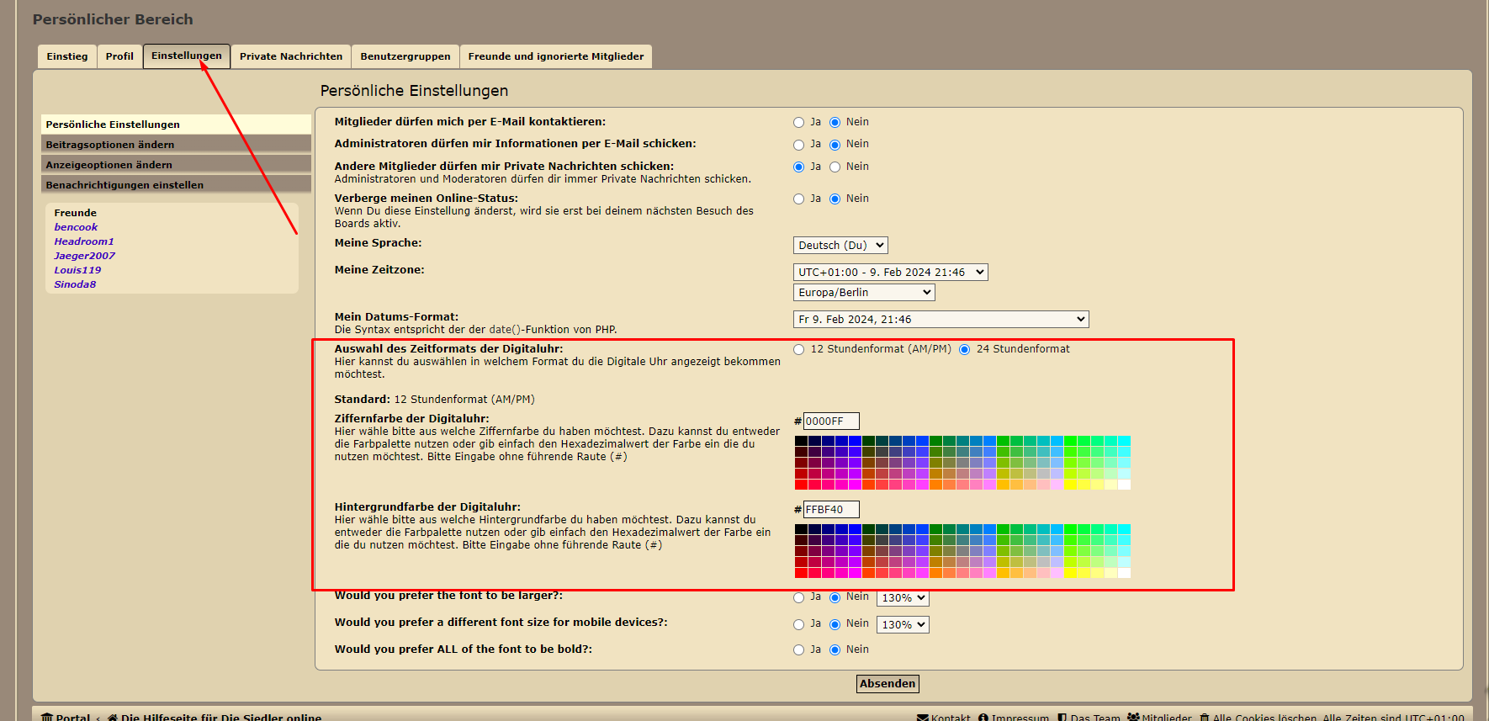Select the 12 Stundenformat (AM/PM) radio button
1489x721 pixels.
pos(799,349)
